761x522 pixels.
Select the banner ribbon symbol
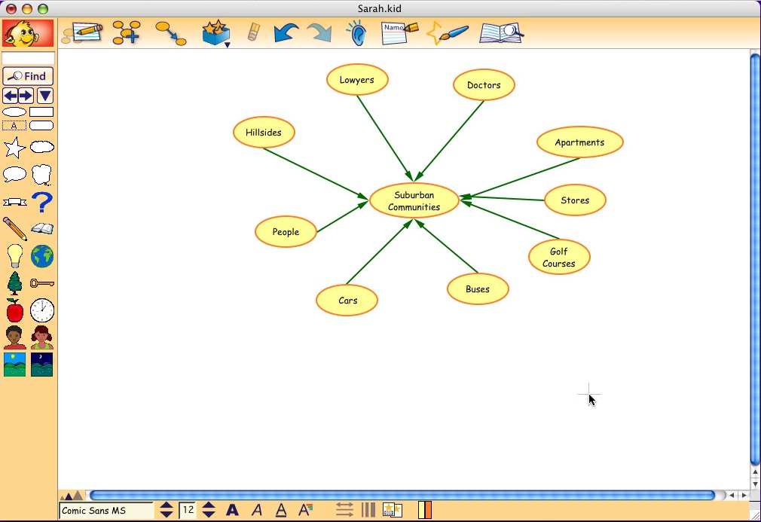point(14,202)
